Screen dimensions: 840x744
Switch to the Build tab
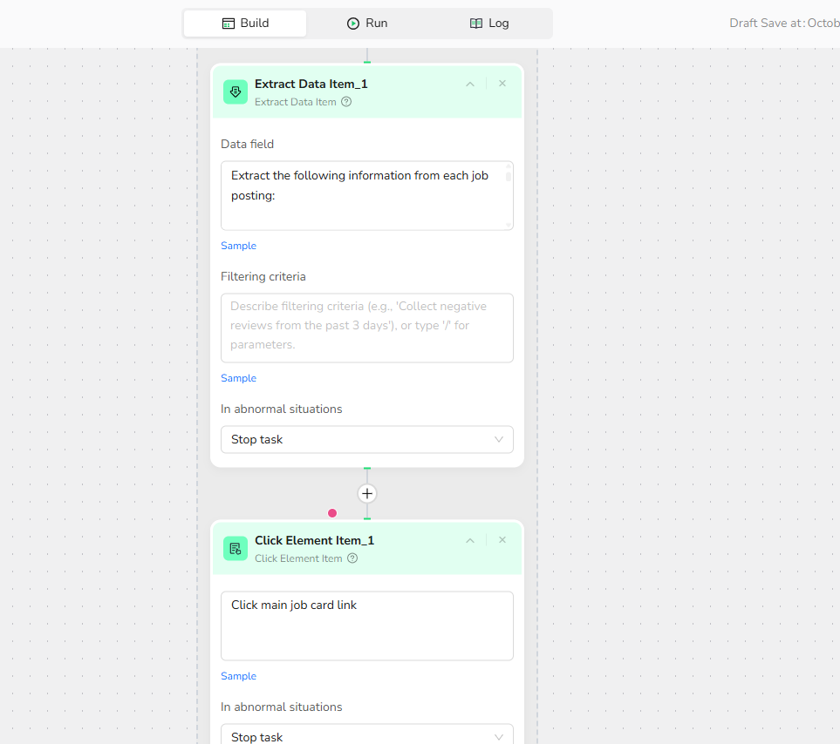click(x=245, y=24)
